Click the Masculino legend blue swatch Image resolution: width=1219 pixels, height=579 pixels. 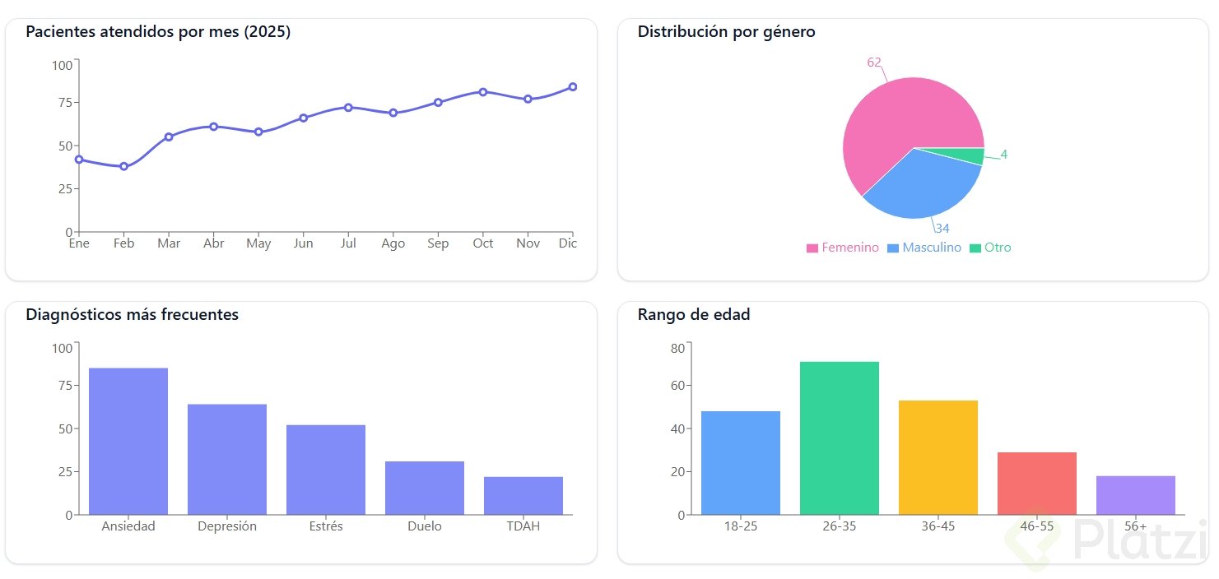893,248
